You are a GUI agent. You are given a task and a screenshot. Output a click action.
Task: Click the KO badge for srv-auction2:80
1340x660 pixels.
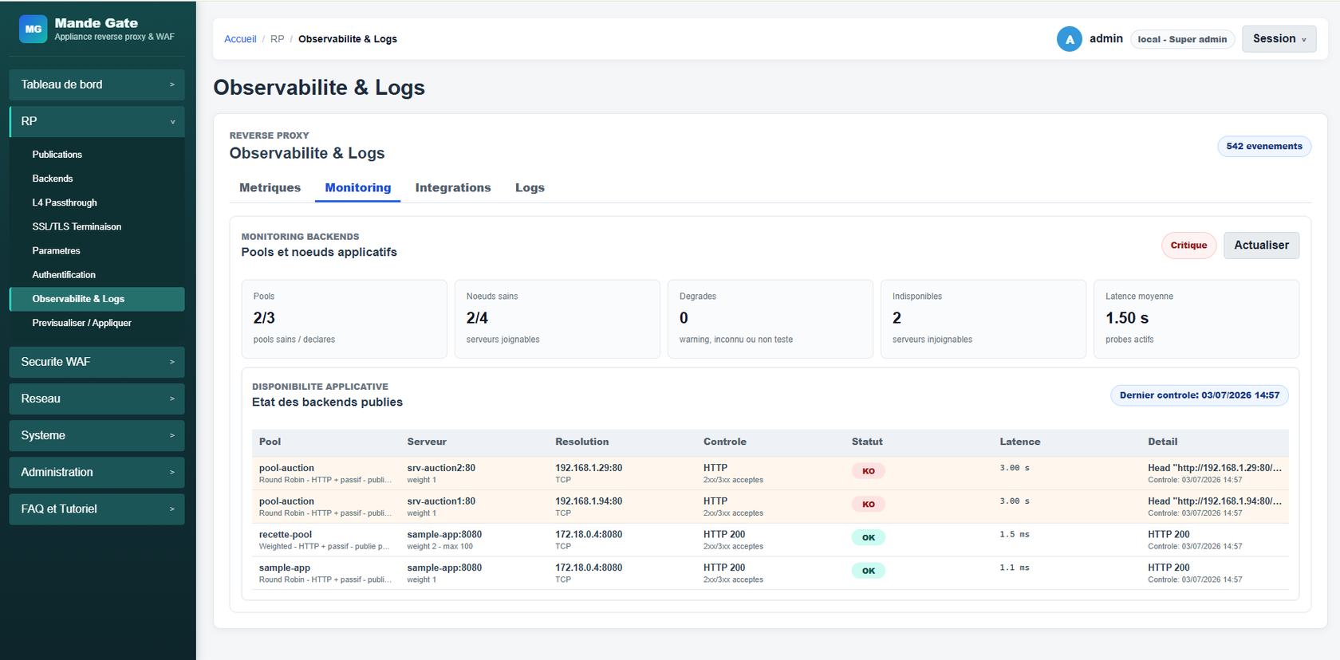click(x=868, y=471)
